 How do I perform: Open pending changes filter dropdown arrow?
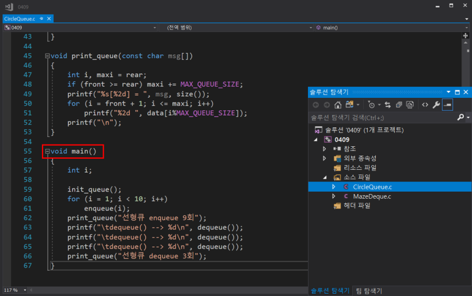click(x=379, y=105)
